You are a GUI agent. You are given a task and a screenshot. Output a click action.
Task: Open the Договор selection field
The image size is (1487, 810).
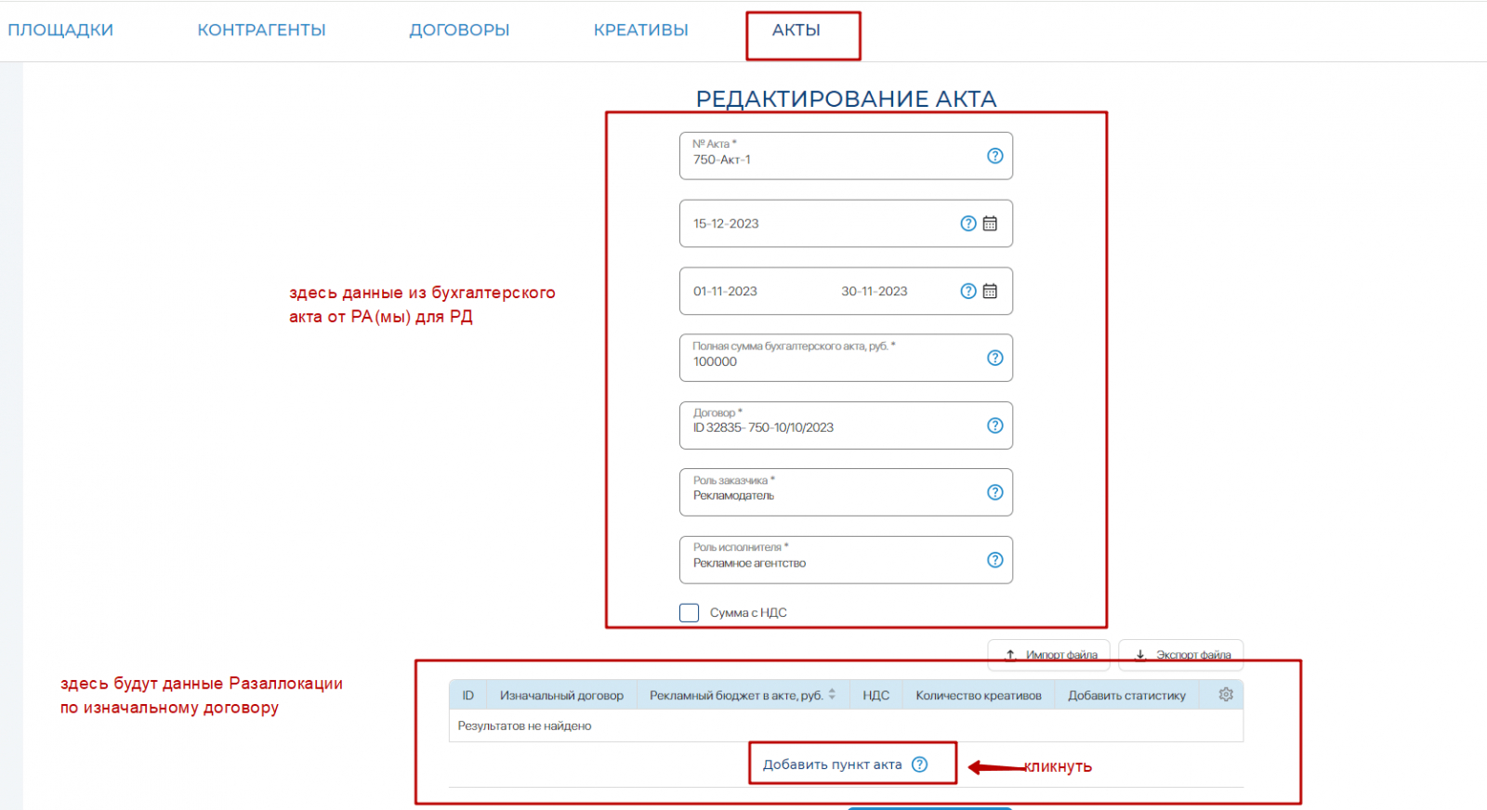point(846,425)
